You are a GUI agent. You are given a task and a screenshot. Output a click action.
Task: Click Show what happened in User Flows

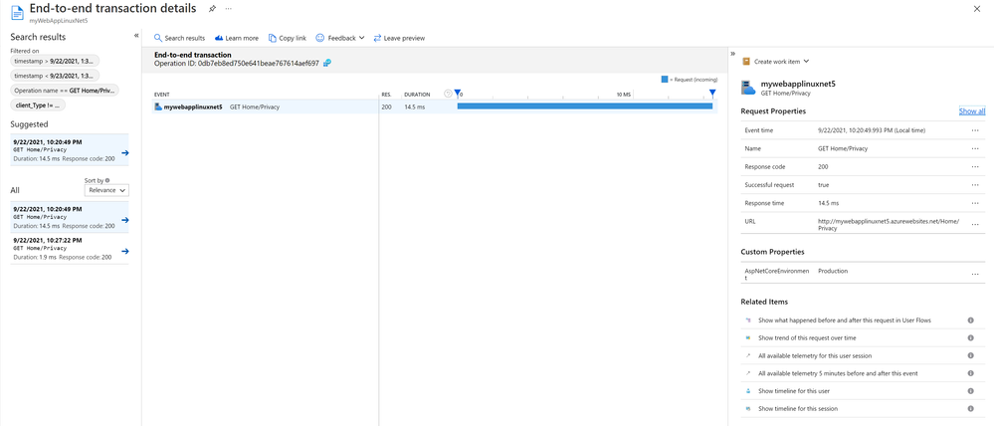click(844, 320)
